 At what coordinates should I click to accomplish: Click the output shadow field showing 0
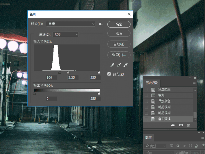click(x=51, y=99)
